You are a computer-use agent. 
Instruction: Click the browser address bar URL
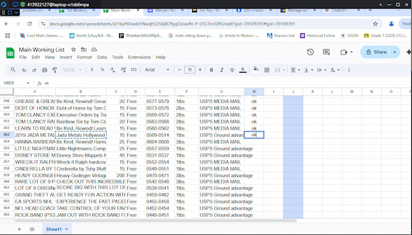pos(172,24)
